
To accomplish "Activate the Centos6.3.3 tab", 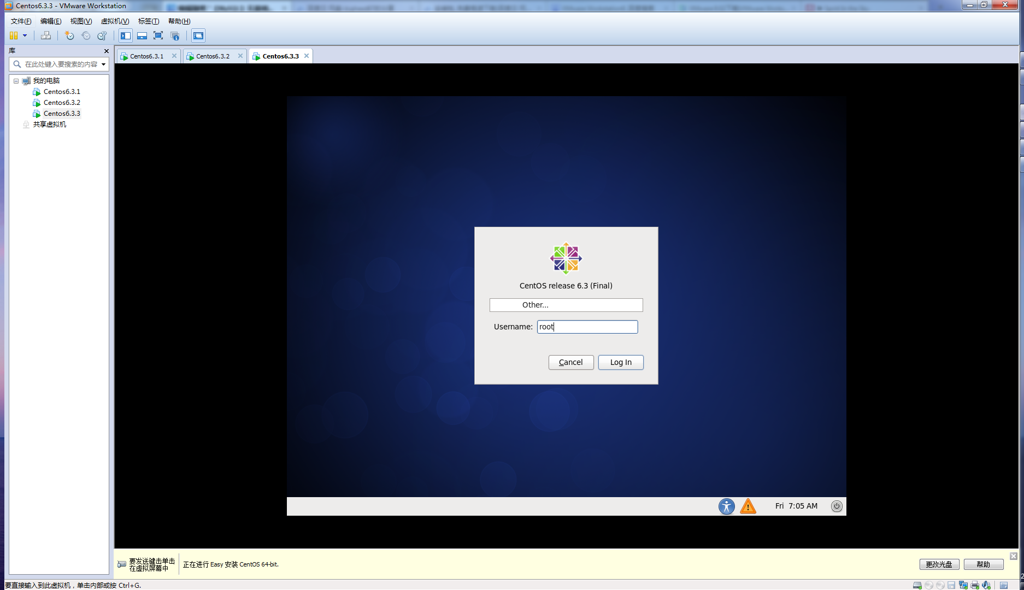I will (280, 56).
